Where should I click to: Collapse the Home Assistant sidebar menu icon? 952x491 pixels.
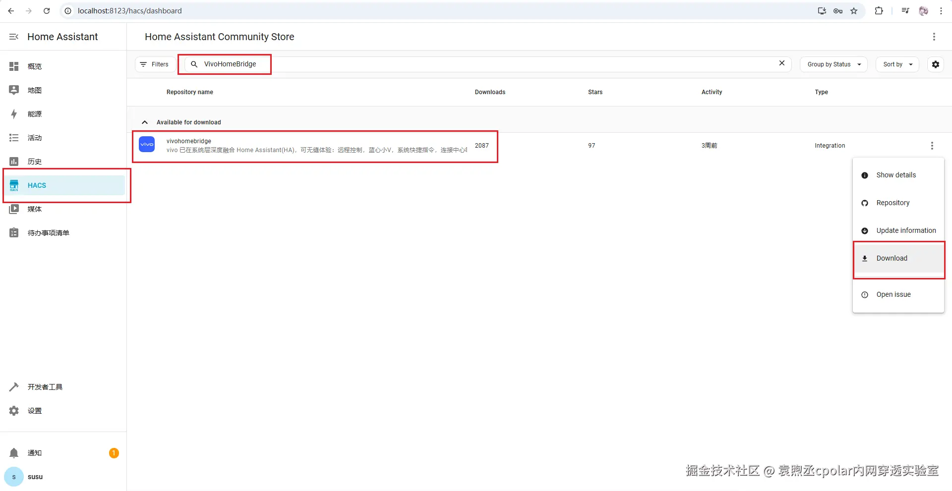[x=14, y=37]
